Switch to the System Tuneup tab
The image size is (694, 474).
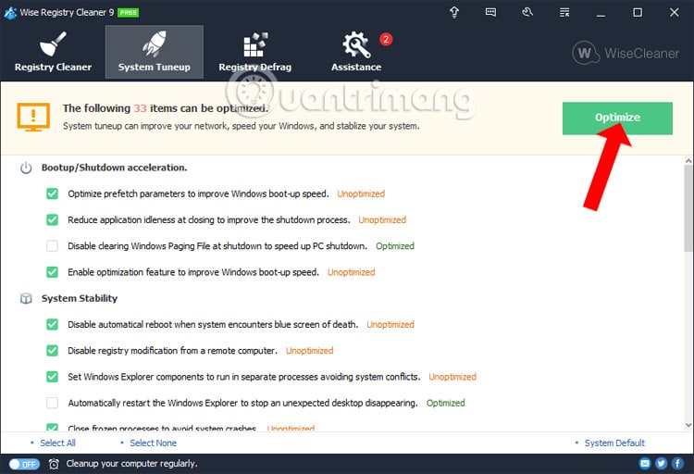[154, 52]
